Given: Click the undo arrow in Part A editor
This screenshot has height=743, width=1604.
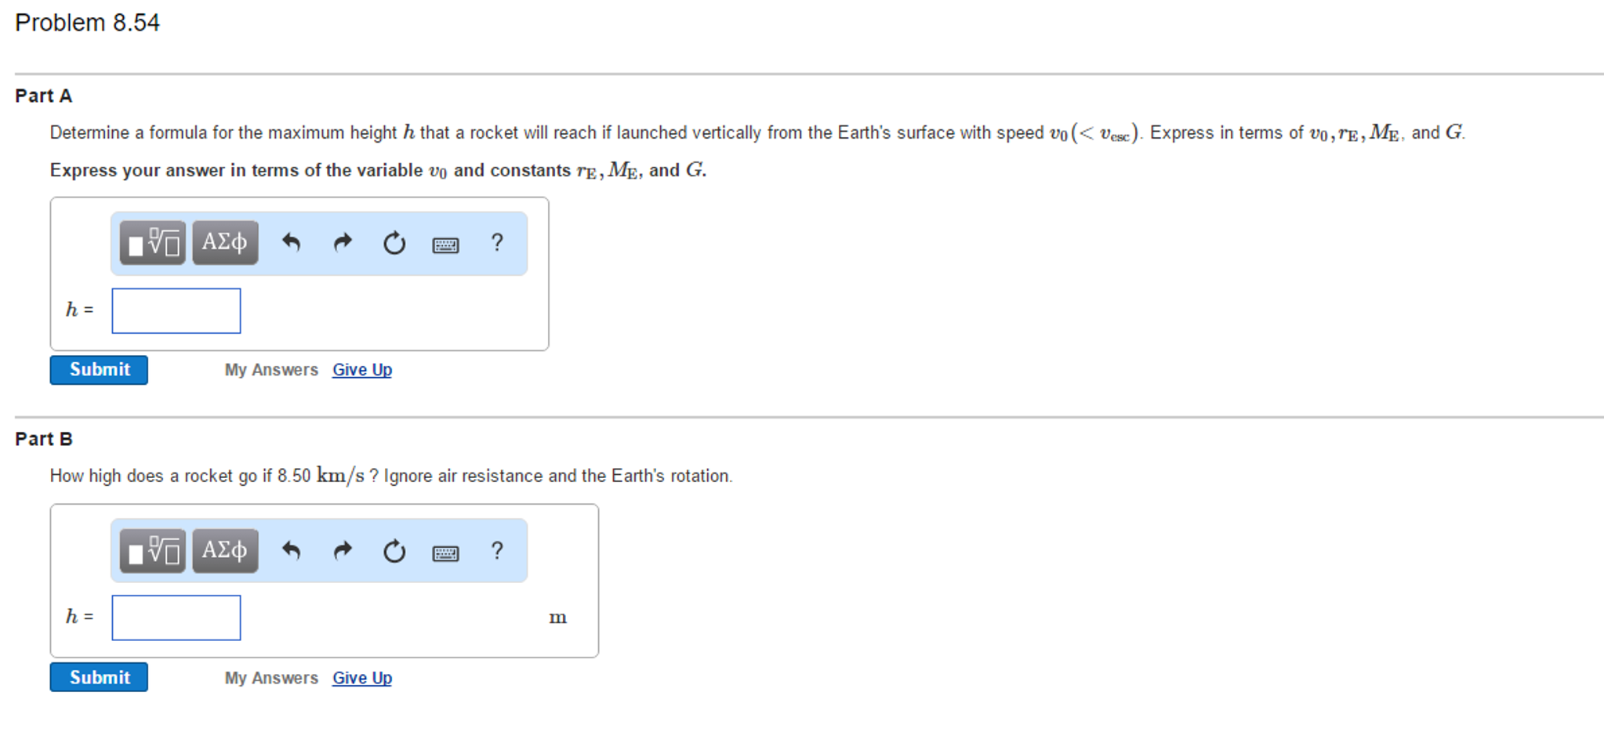Looking at the screenshot, I should click(x=292, y=243).
